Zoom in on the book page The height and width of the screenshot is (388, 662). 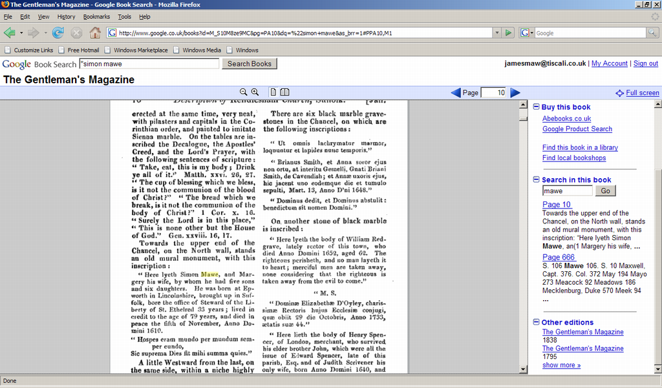(x=255, y=92)
